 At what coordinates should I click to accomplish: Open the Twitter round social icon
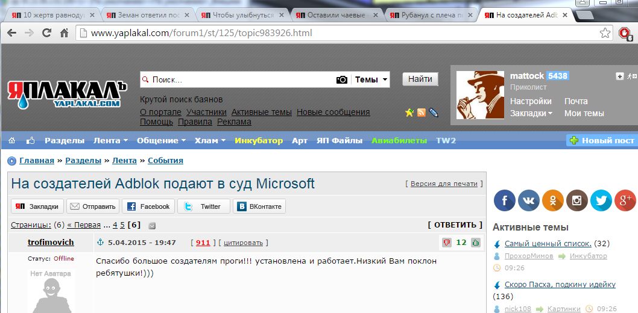[601, 200]
